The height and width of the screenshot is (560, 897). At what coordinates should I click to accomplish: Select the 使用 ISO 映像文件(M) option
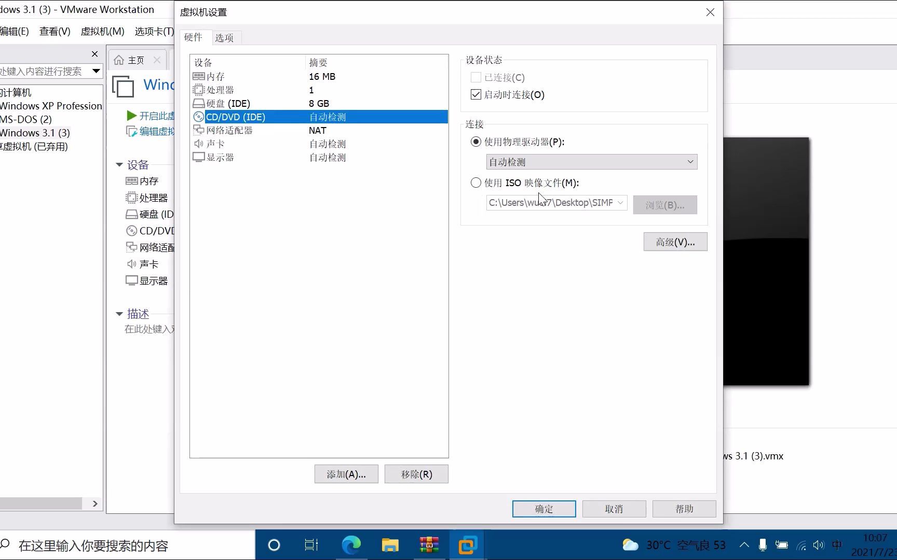click(475, 183)
